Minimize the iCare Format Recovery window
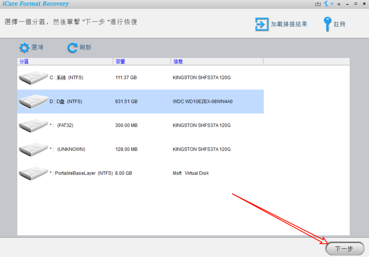 point(347,4)
